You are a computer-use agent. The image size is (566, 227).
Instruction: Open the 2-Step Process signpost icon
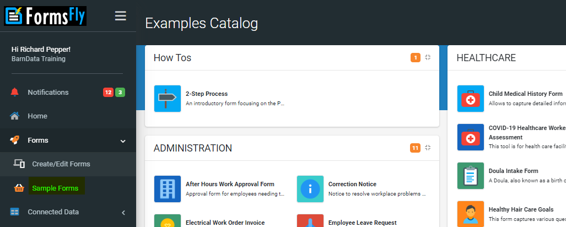pyautogui.click(x=168, y=99)
